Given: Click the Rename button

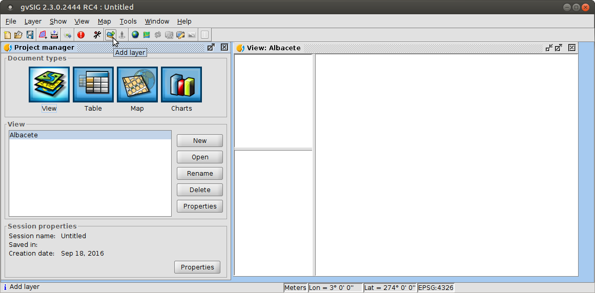Looking at the screenshot, I should 200,174.
